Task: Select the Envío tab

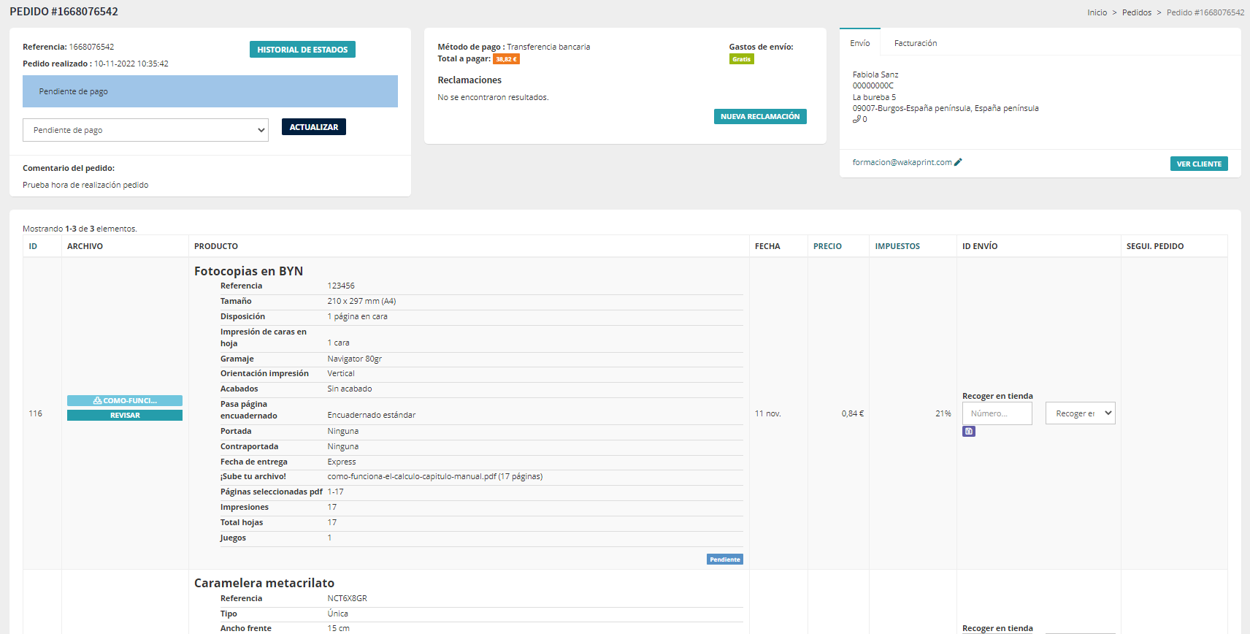Action: (x=859, y=43)
